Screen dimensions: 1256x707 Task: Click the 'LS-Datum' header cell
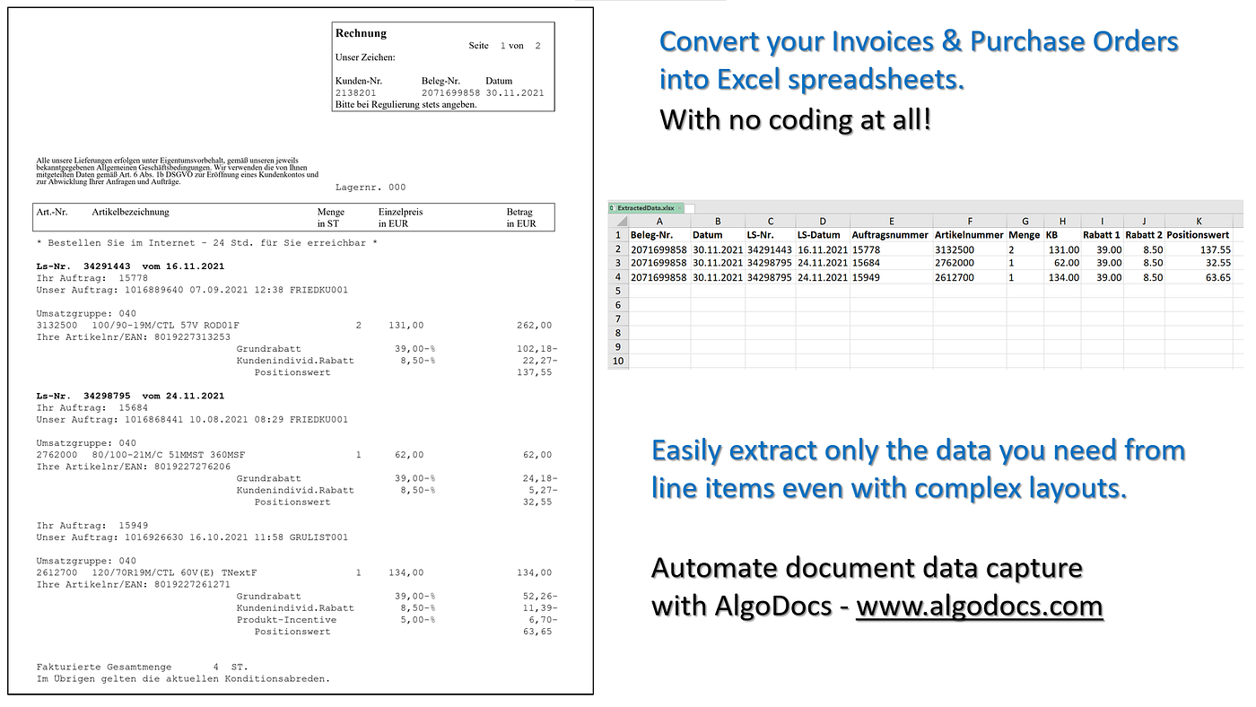[x=823, y=235]
